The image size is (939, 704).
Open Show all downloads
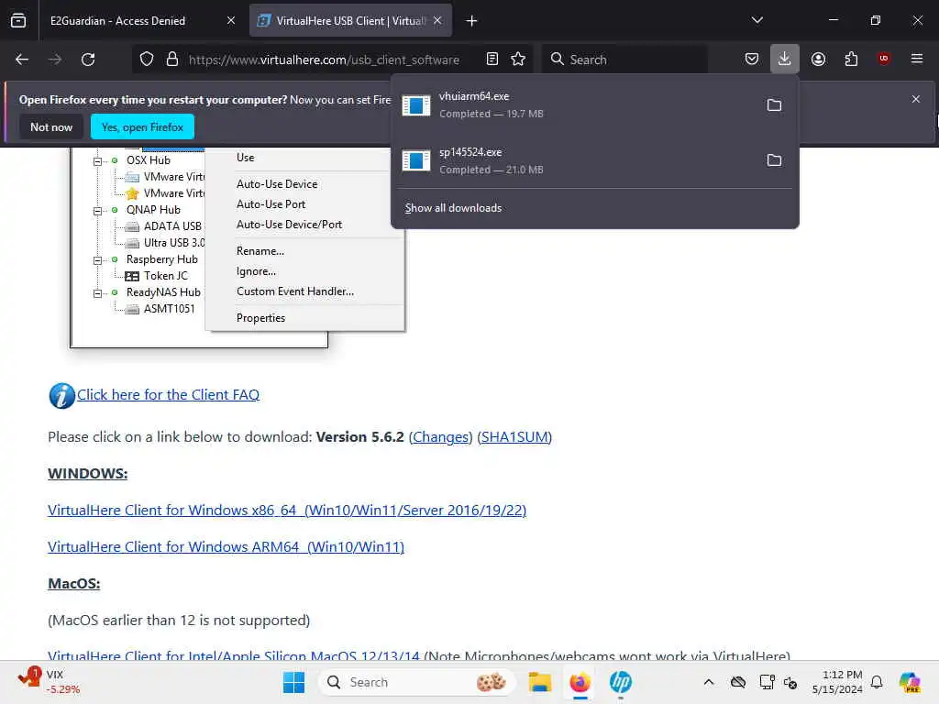coord(453,208)
